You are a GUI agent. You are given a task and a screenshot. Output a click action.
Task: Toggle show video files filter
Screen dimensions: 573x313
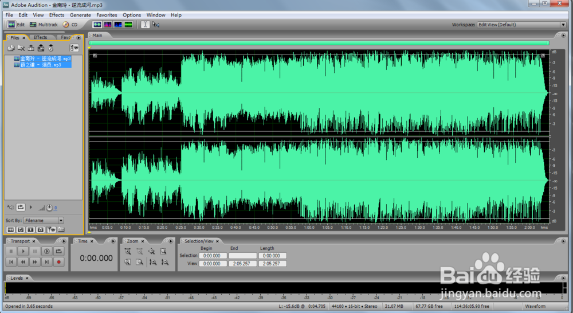31,230
